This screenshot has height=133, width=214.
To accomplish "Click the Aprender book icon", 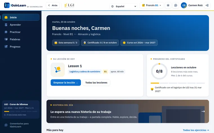I will point(6,25).
